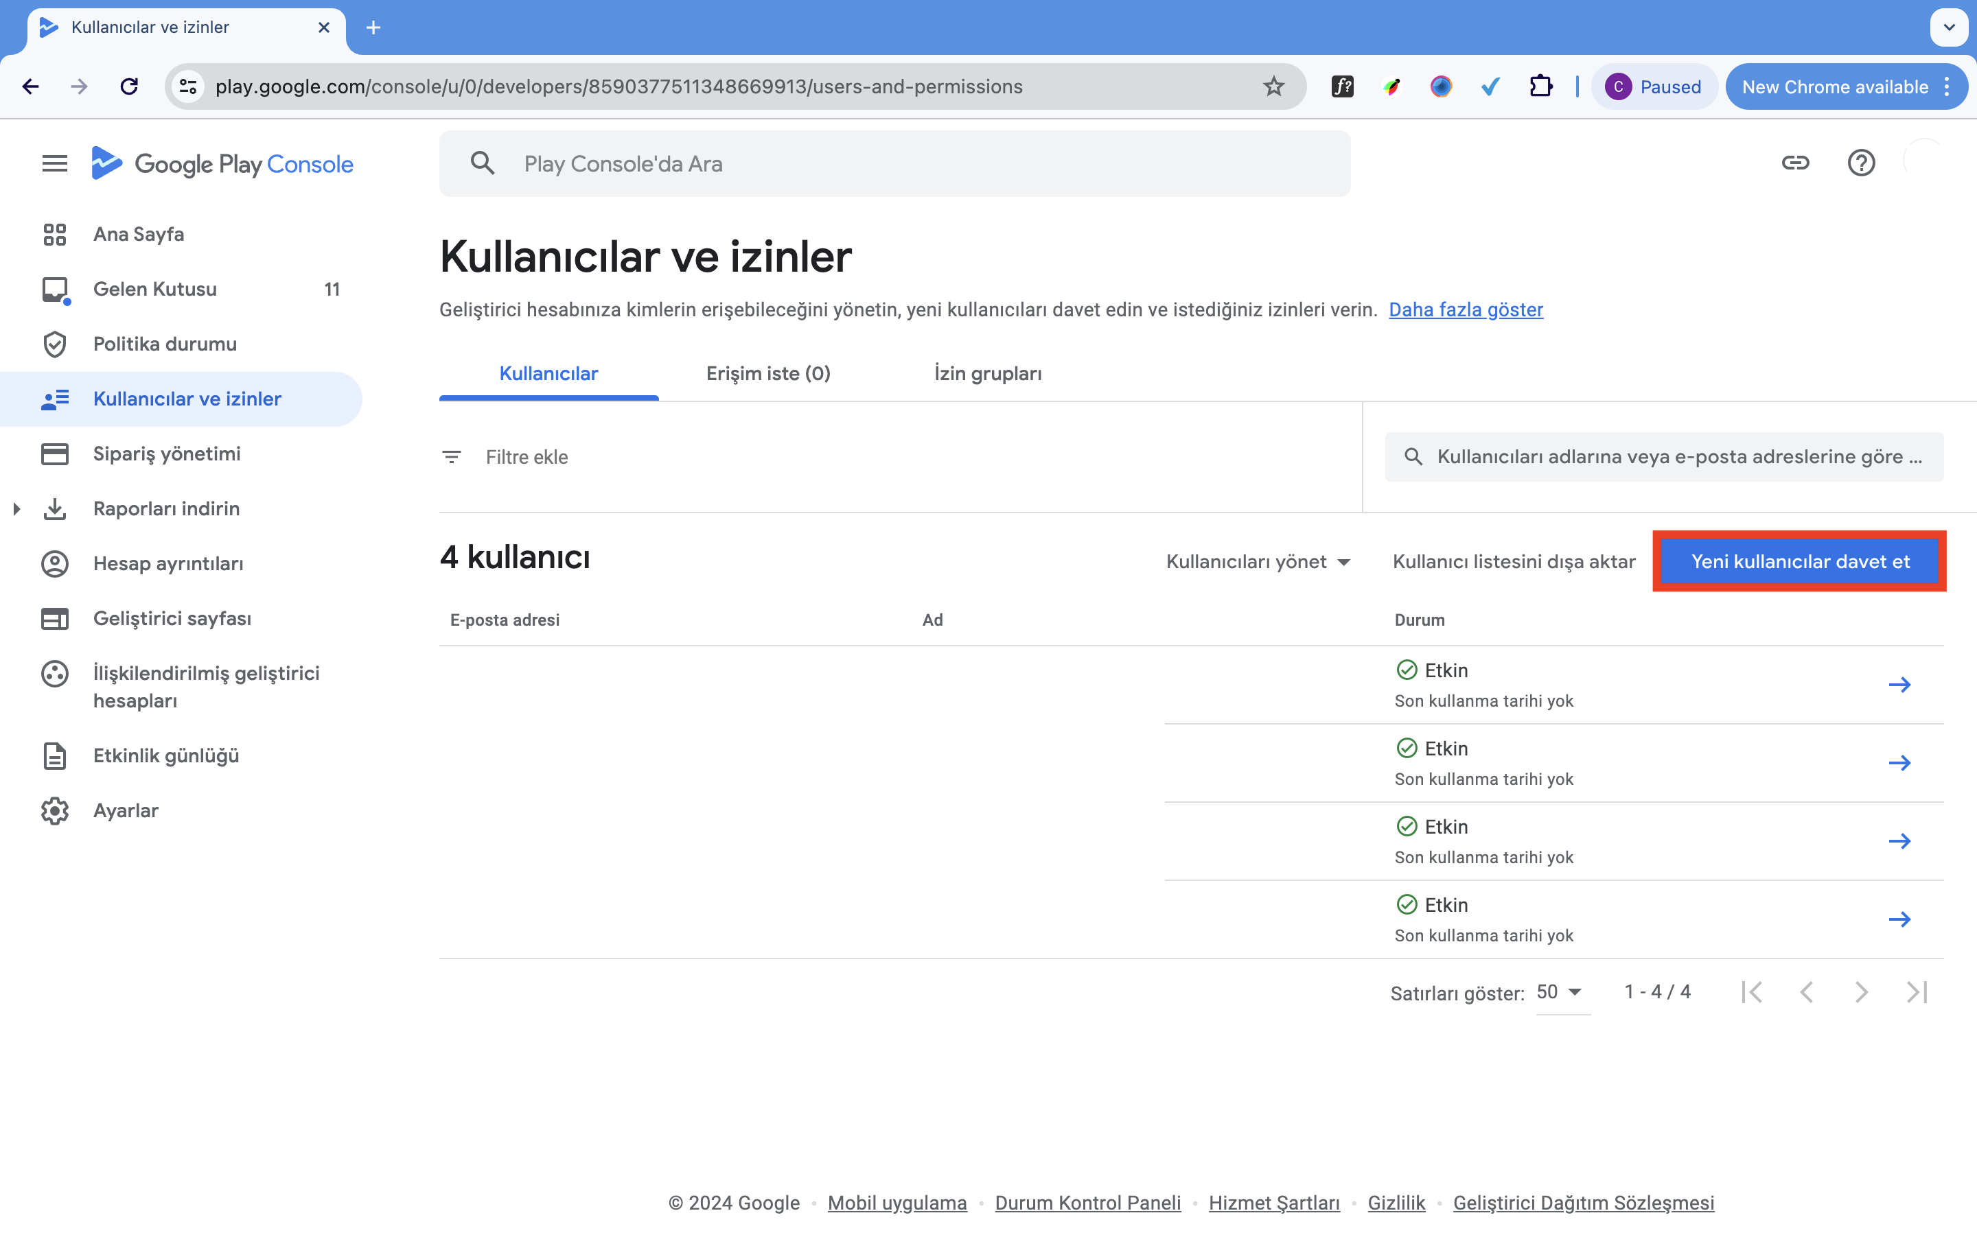
Task: Reload the browser page
Action: (x=129, y=86)
